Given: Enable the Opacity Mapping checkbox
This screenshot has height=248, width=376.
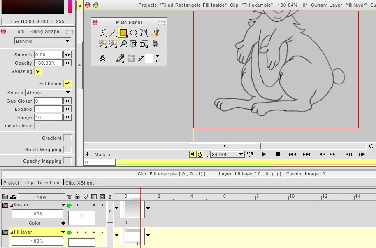Looking at the screenshot, I should tap(67, 161).
